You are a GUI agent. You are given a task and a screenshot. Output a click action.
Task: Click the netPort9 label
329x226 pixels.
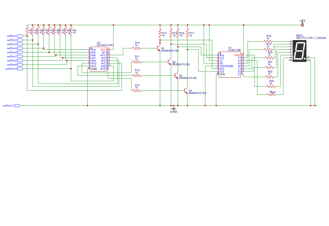tap(12, 64)
